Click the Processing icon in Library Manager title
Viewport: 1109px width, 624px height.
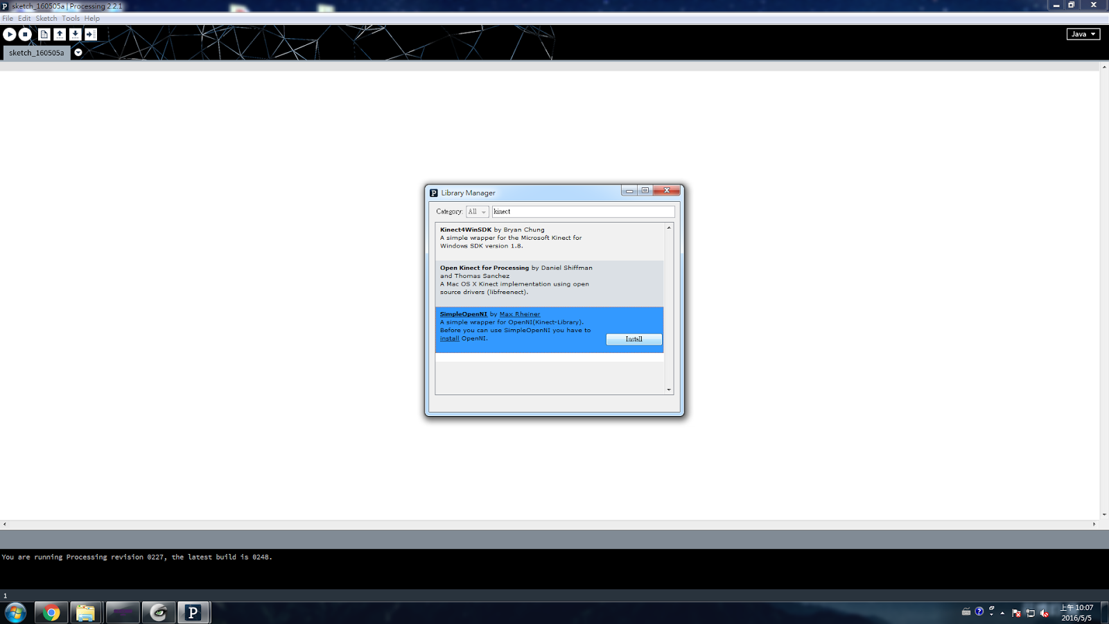[434, 193]
